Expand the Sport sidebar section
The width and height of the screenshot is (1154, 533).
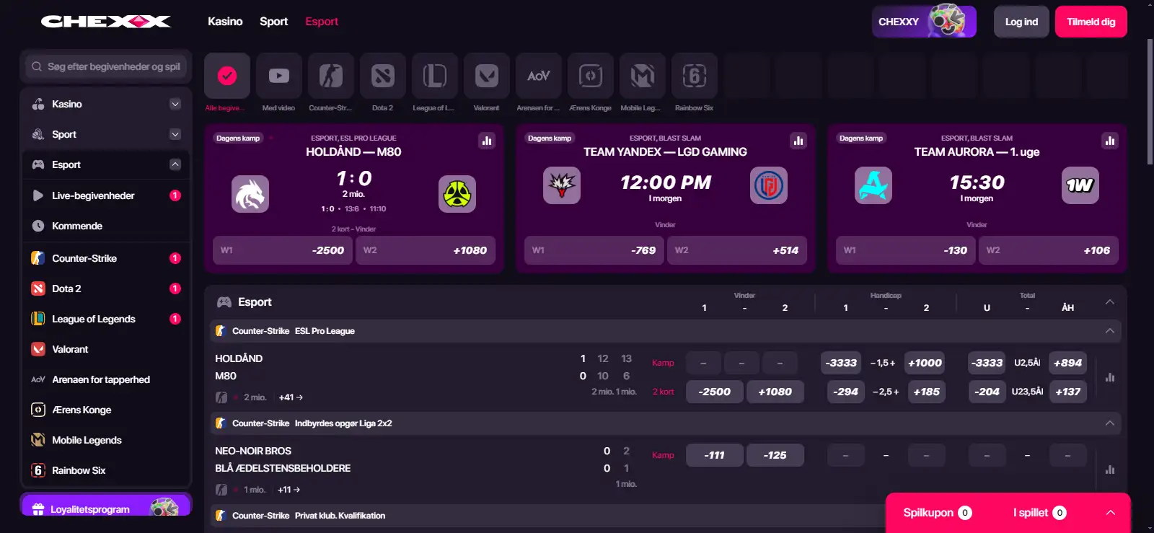click(x=175, y=134)
